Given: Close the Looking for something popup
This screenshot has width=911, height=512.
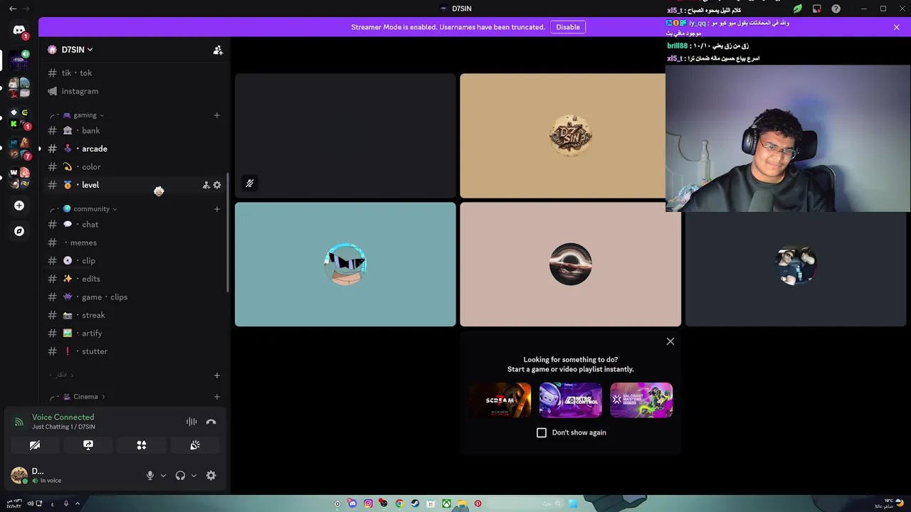Looking at the screenshot, I should (670, 341).
